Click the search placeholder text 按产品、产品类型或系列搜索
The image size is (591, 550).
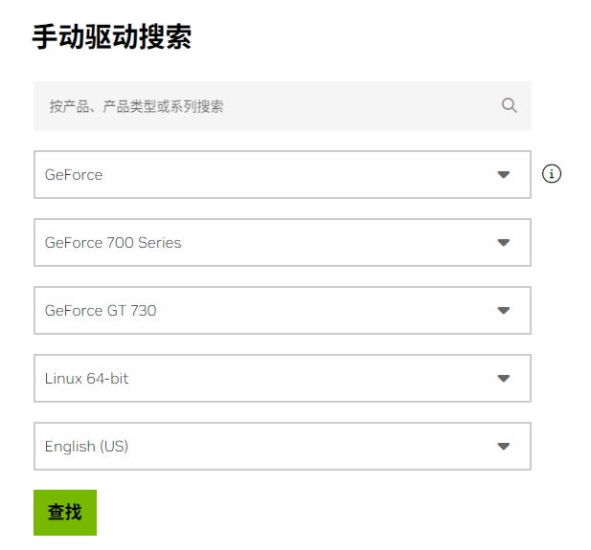click(x=137, y=106)
